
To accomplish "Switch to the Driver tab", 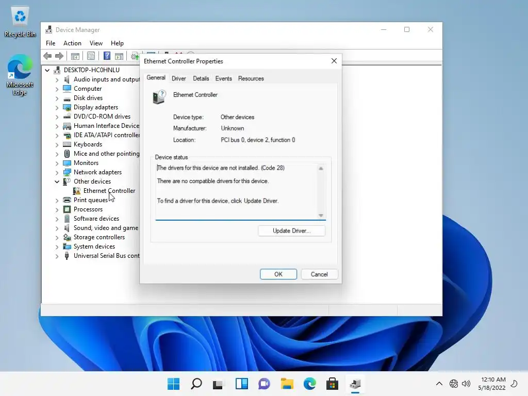I will coord(179,78).
